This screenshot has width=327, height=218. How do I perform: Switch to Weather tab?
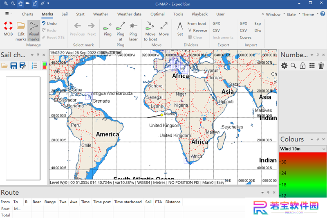point(101,14)
